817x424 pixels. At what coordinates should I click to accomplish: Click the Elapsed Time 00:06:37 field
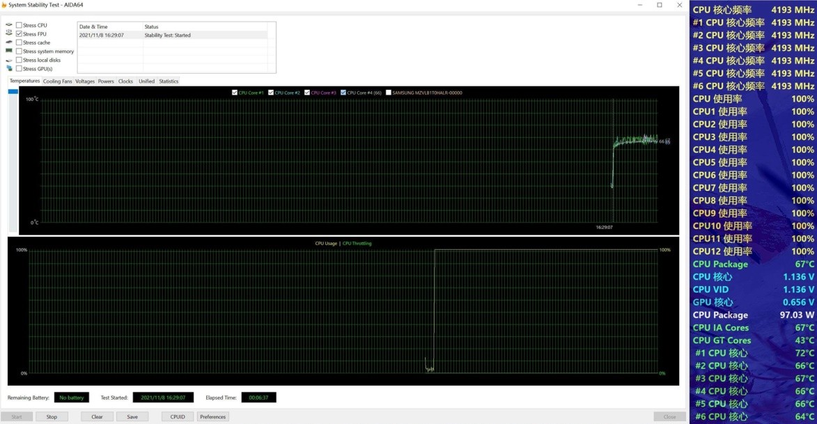pyautogui.click(x=258, y=398)
